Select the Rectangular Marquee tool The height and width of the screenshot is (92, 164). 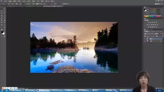[x=2, y=9]
